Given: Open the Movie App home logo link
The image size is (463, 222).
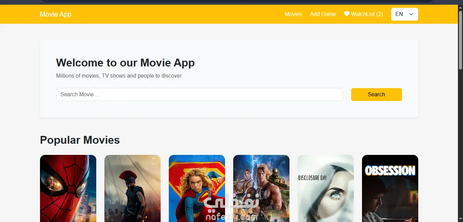Looking at the screenshot, I should (x=56, y=14).
